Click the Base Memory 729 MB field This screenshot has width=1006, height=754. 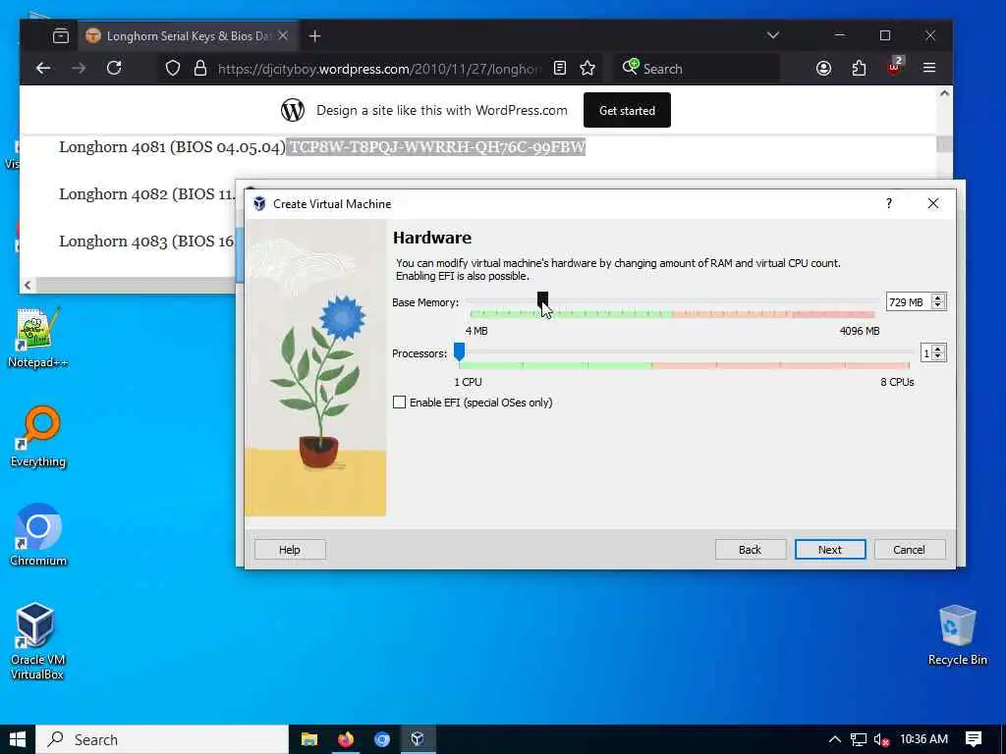point(908,302)
